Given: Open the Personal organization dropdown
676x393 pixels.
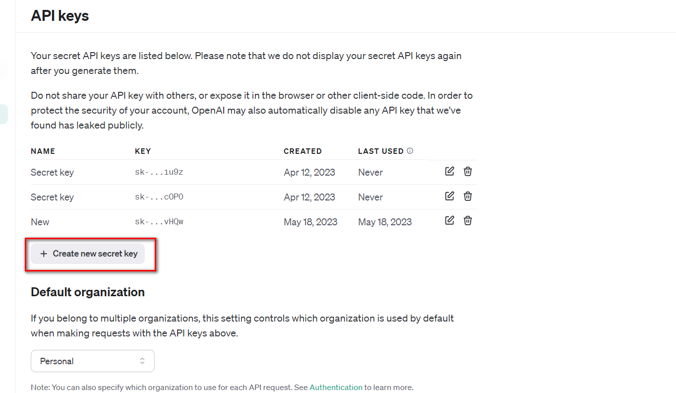Looking at the screenshot, I should [x=93, y=361].
